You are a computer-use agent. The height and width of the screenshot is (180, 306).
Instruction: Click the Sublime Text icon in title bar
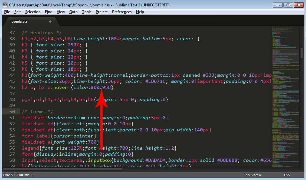5,5
